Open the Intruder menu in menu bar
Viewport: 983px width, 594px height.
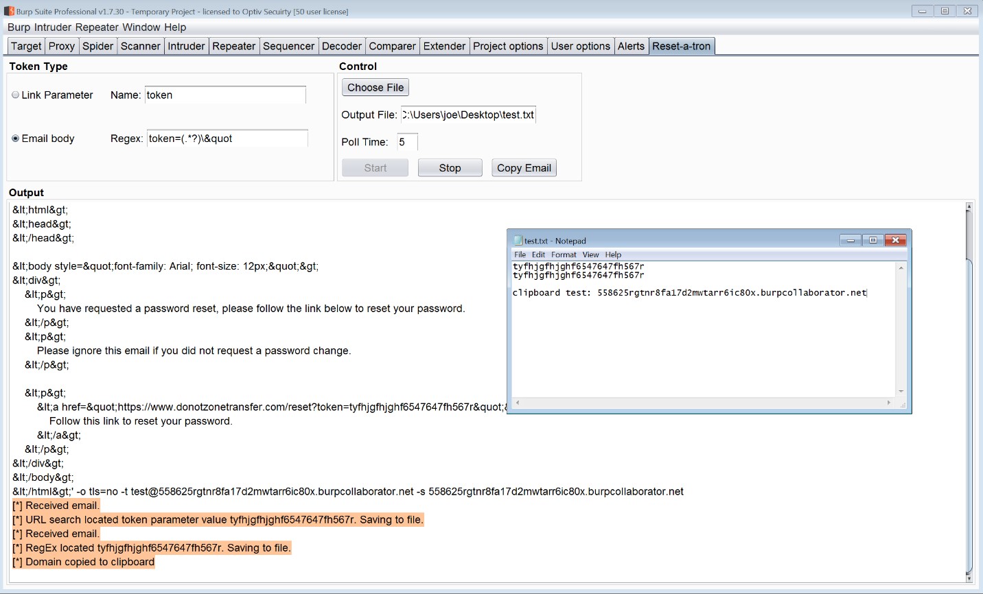pyautogui.click(x=53, y=27)
